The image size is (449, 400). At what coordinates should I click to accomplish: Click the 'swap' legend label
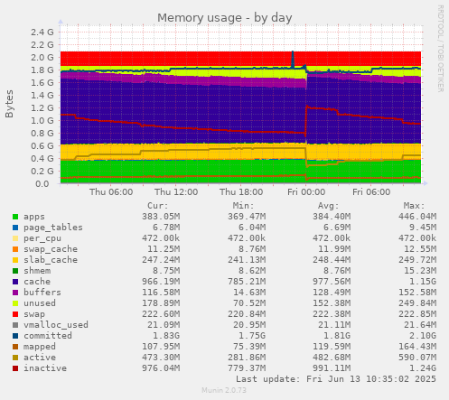tap(34, 314)
